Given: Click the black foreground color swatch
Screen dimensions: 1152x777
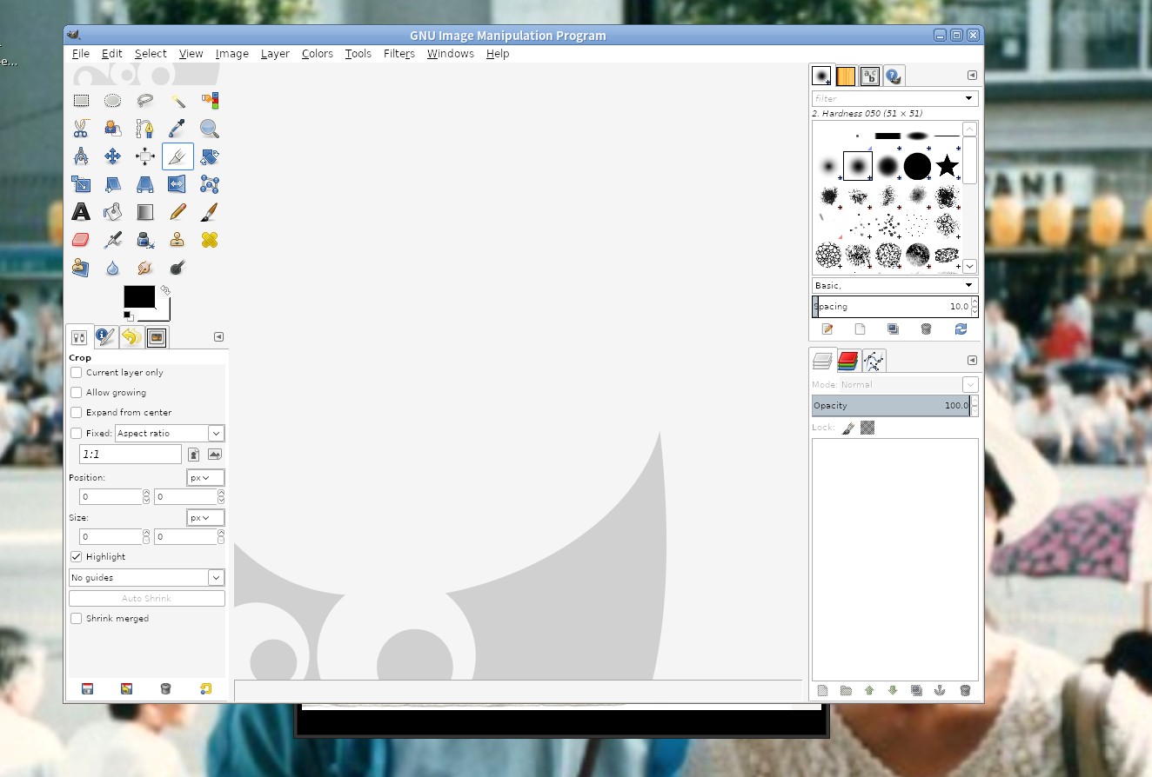Looking at the screenshot, I should pyautogui.click(x=137, y=296).
